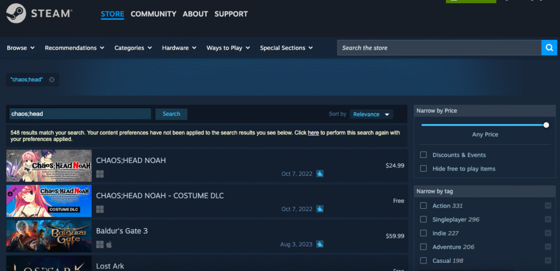
Task: Open the Ways to Play dropdown
Action: click(x=228, y=48)
